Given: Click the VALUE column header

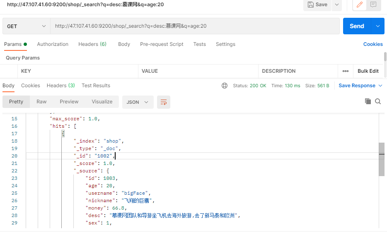Looking at the screenshot, I should coord(150,71).
